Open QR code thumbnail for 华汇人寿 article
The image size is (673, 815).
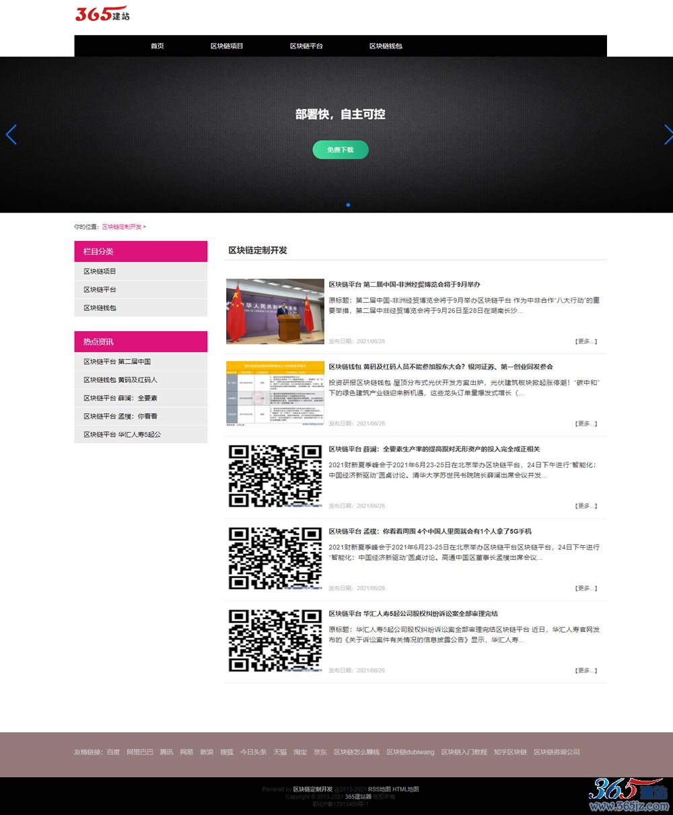(275, 640)
